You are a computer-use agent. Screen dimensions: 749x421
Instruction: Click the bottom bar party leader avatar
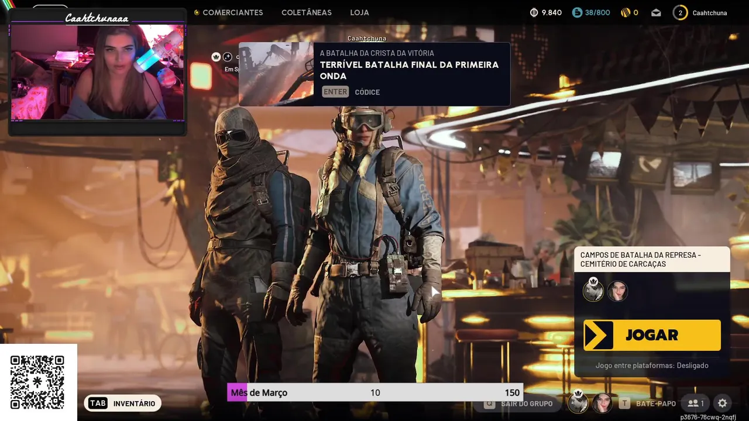(578, 402)
